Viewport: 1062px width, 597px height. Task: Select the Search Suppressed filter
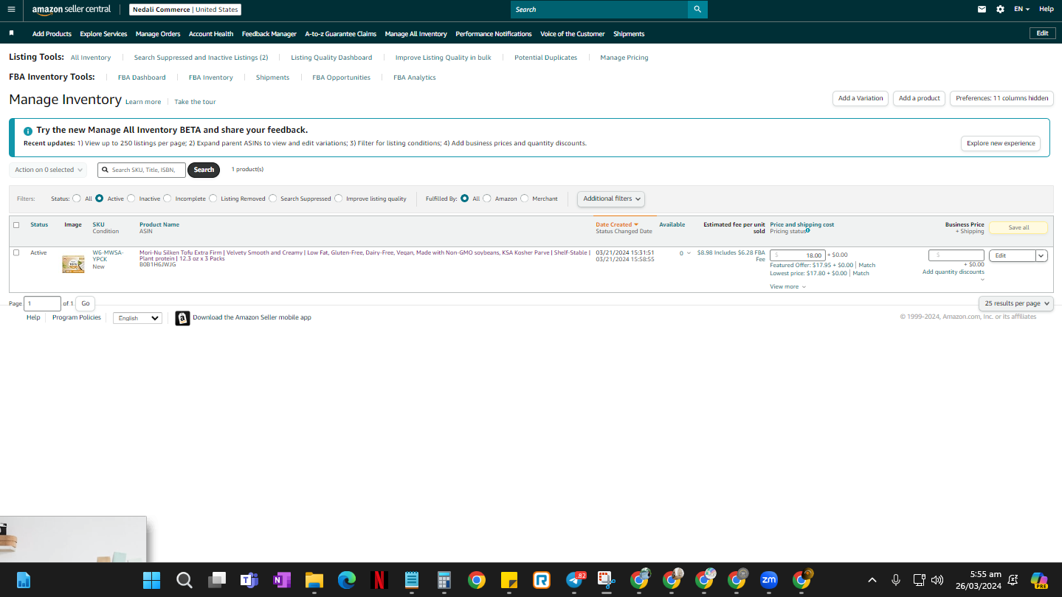pos(273,199)
